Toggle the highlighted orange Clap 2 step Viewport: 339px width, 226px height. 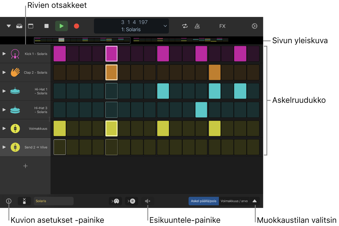111,72
